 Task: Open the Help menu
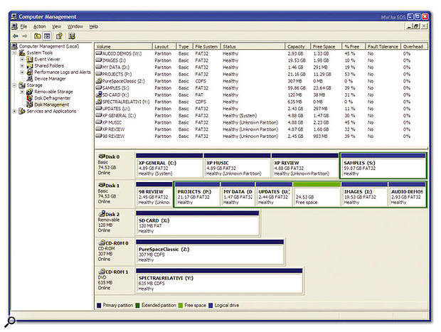[x=94, y=26]
